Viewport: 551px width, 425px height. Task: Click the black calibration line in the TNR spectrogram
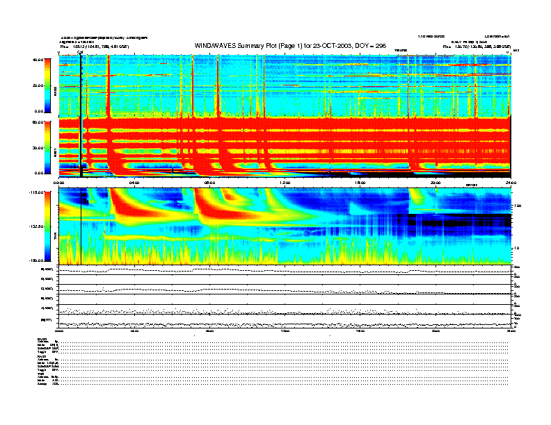[x=81, y=226]
